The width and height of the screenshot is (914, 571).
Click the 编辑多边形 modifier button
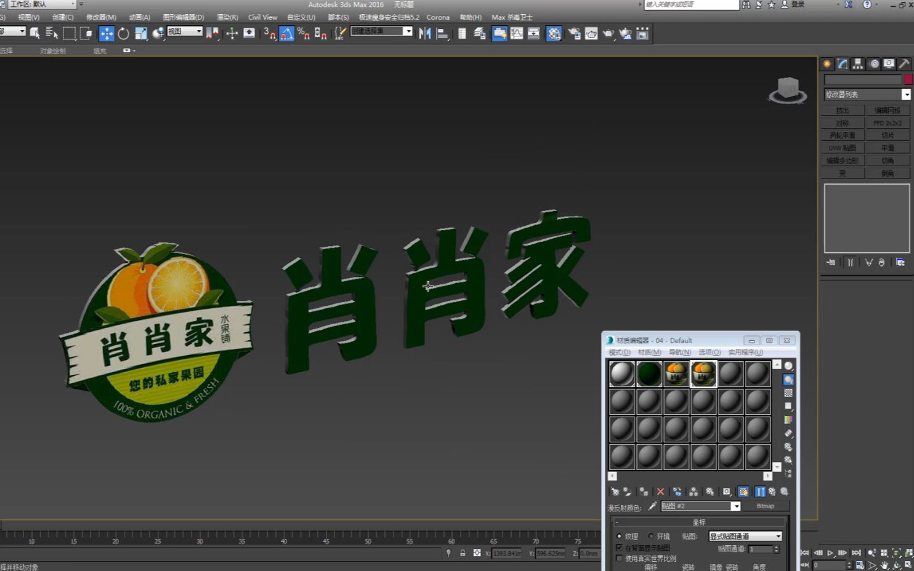tap(843, 161)
